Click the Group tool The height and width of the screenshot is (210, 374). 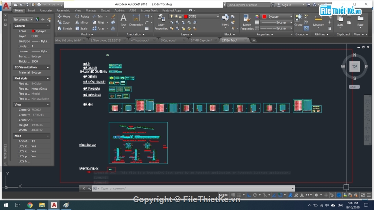tap(298, 20)
